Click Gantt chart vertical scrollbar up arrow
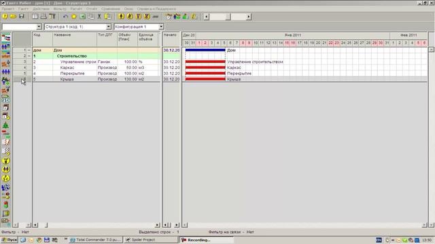435x244 pixels. (432, 49)
